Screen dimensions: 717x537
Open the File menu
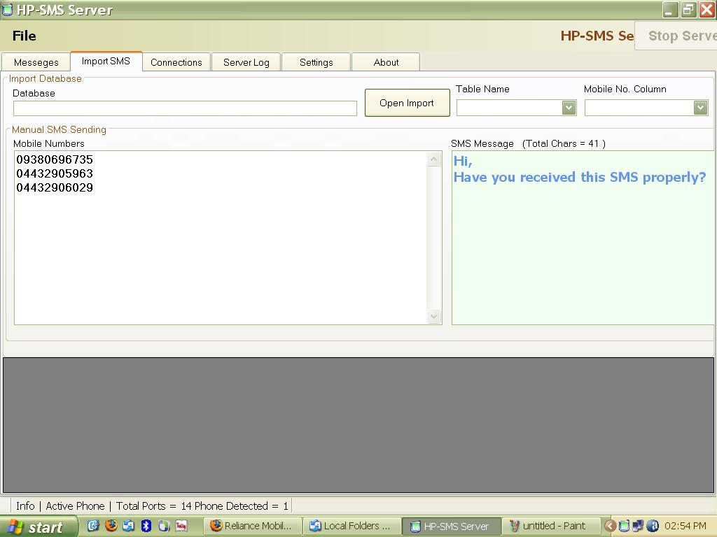click(24, 36)
